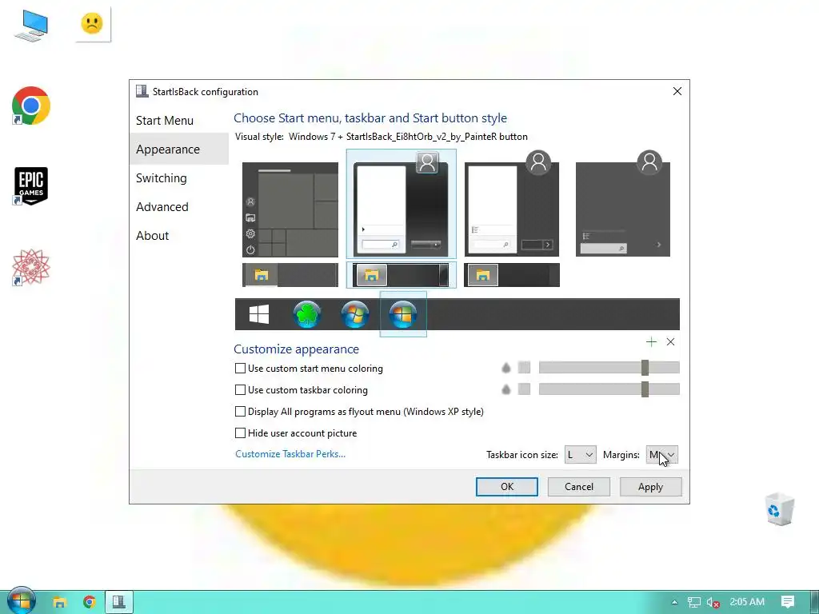Go to the Switching section

point(178,178)
